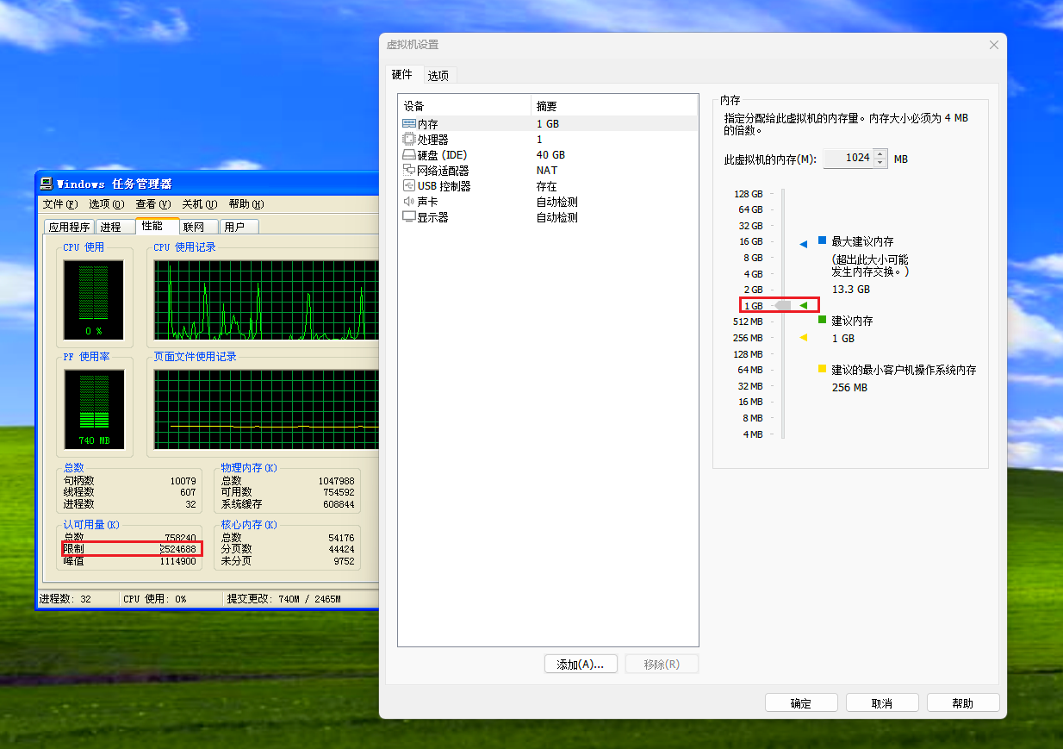
Task: Click the 4 MB slider label
Action: coord(753,434)
